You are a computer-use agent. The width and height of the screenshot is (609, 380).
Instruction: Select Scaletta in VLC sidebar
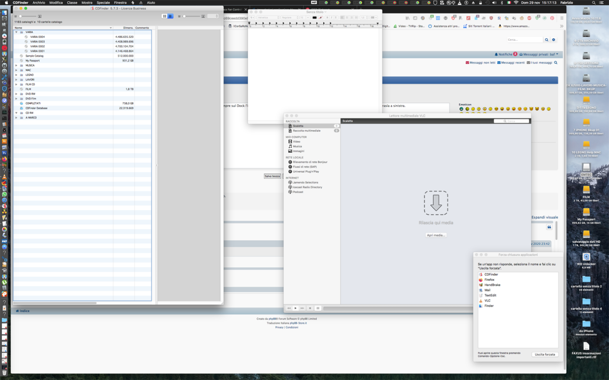coord(312,126)
